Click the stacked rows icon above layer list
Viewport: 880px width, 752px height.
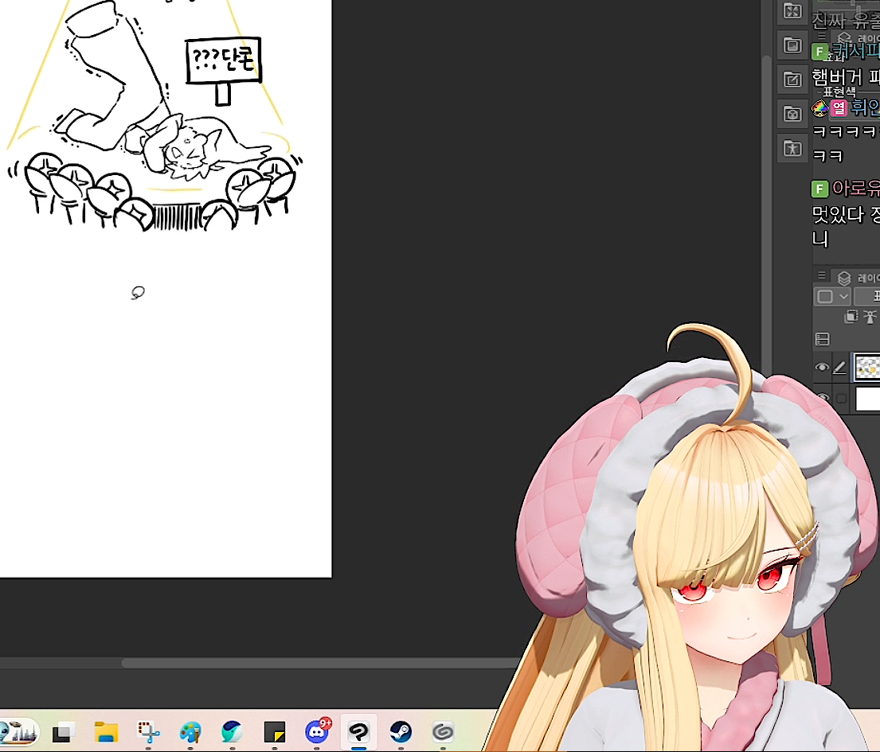(822, 340)
